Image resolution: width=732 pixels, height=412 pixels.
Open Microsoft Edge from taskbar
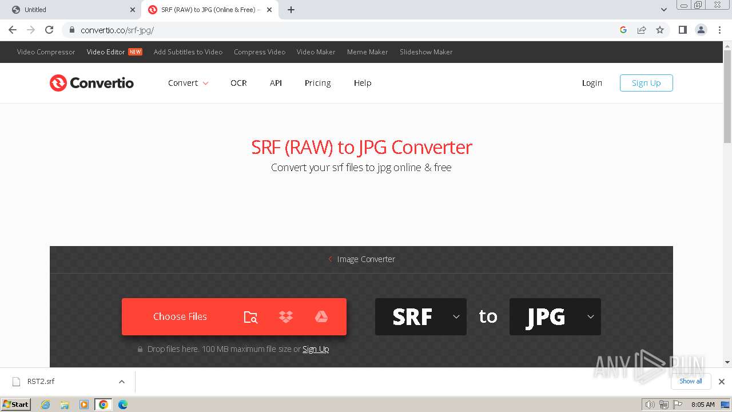pos(123,405)
